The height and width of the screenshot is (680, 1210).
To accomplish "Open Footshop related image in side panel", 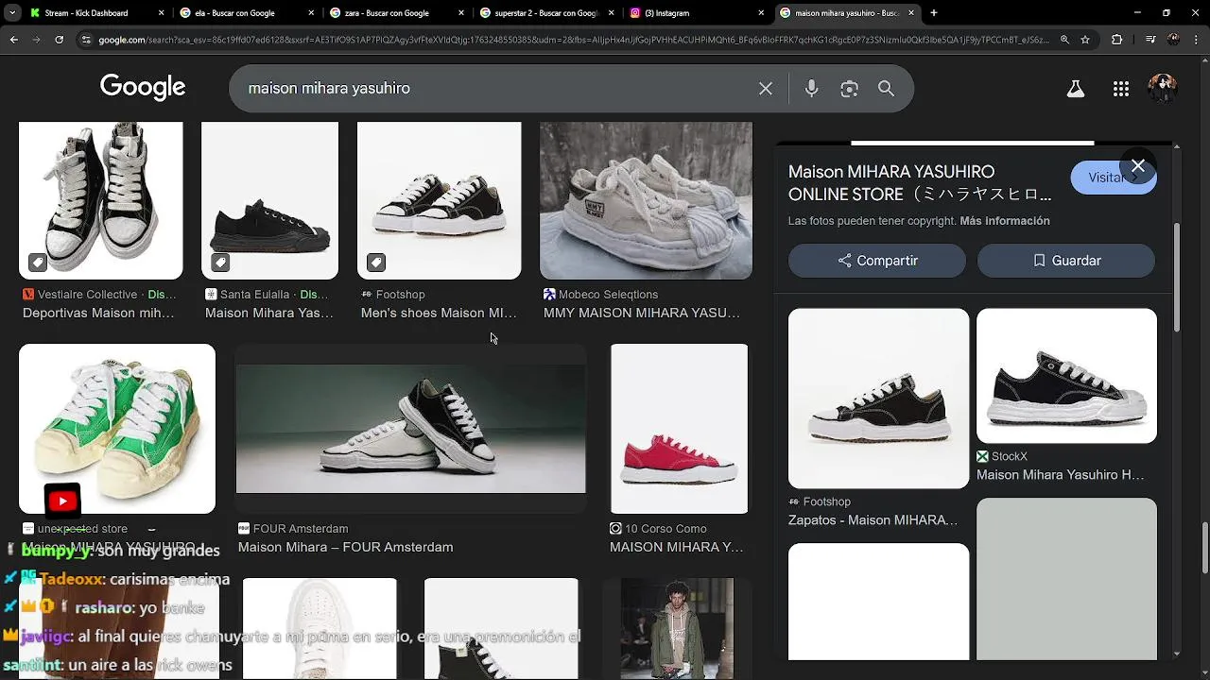I will click(x=878, y=399).
